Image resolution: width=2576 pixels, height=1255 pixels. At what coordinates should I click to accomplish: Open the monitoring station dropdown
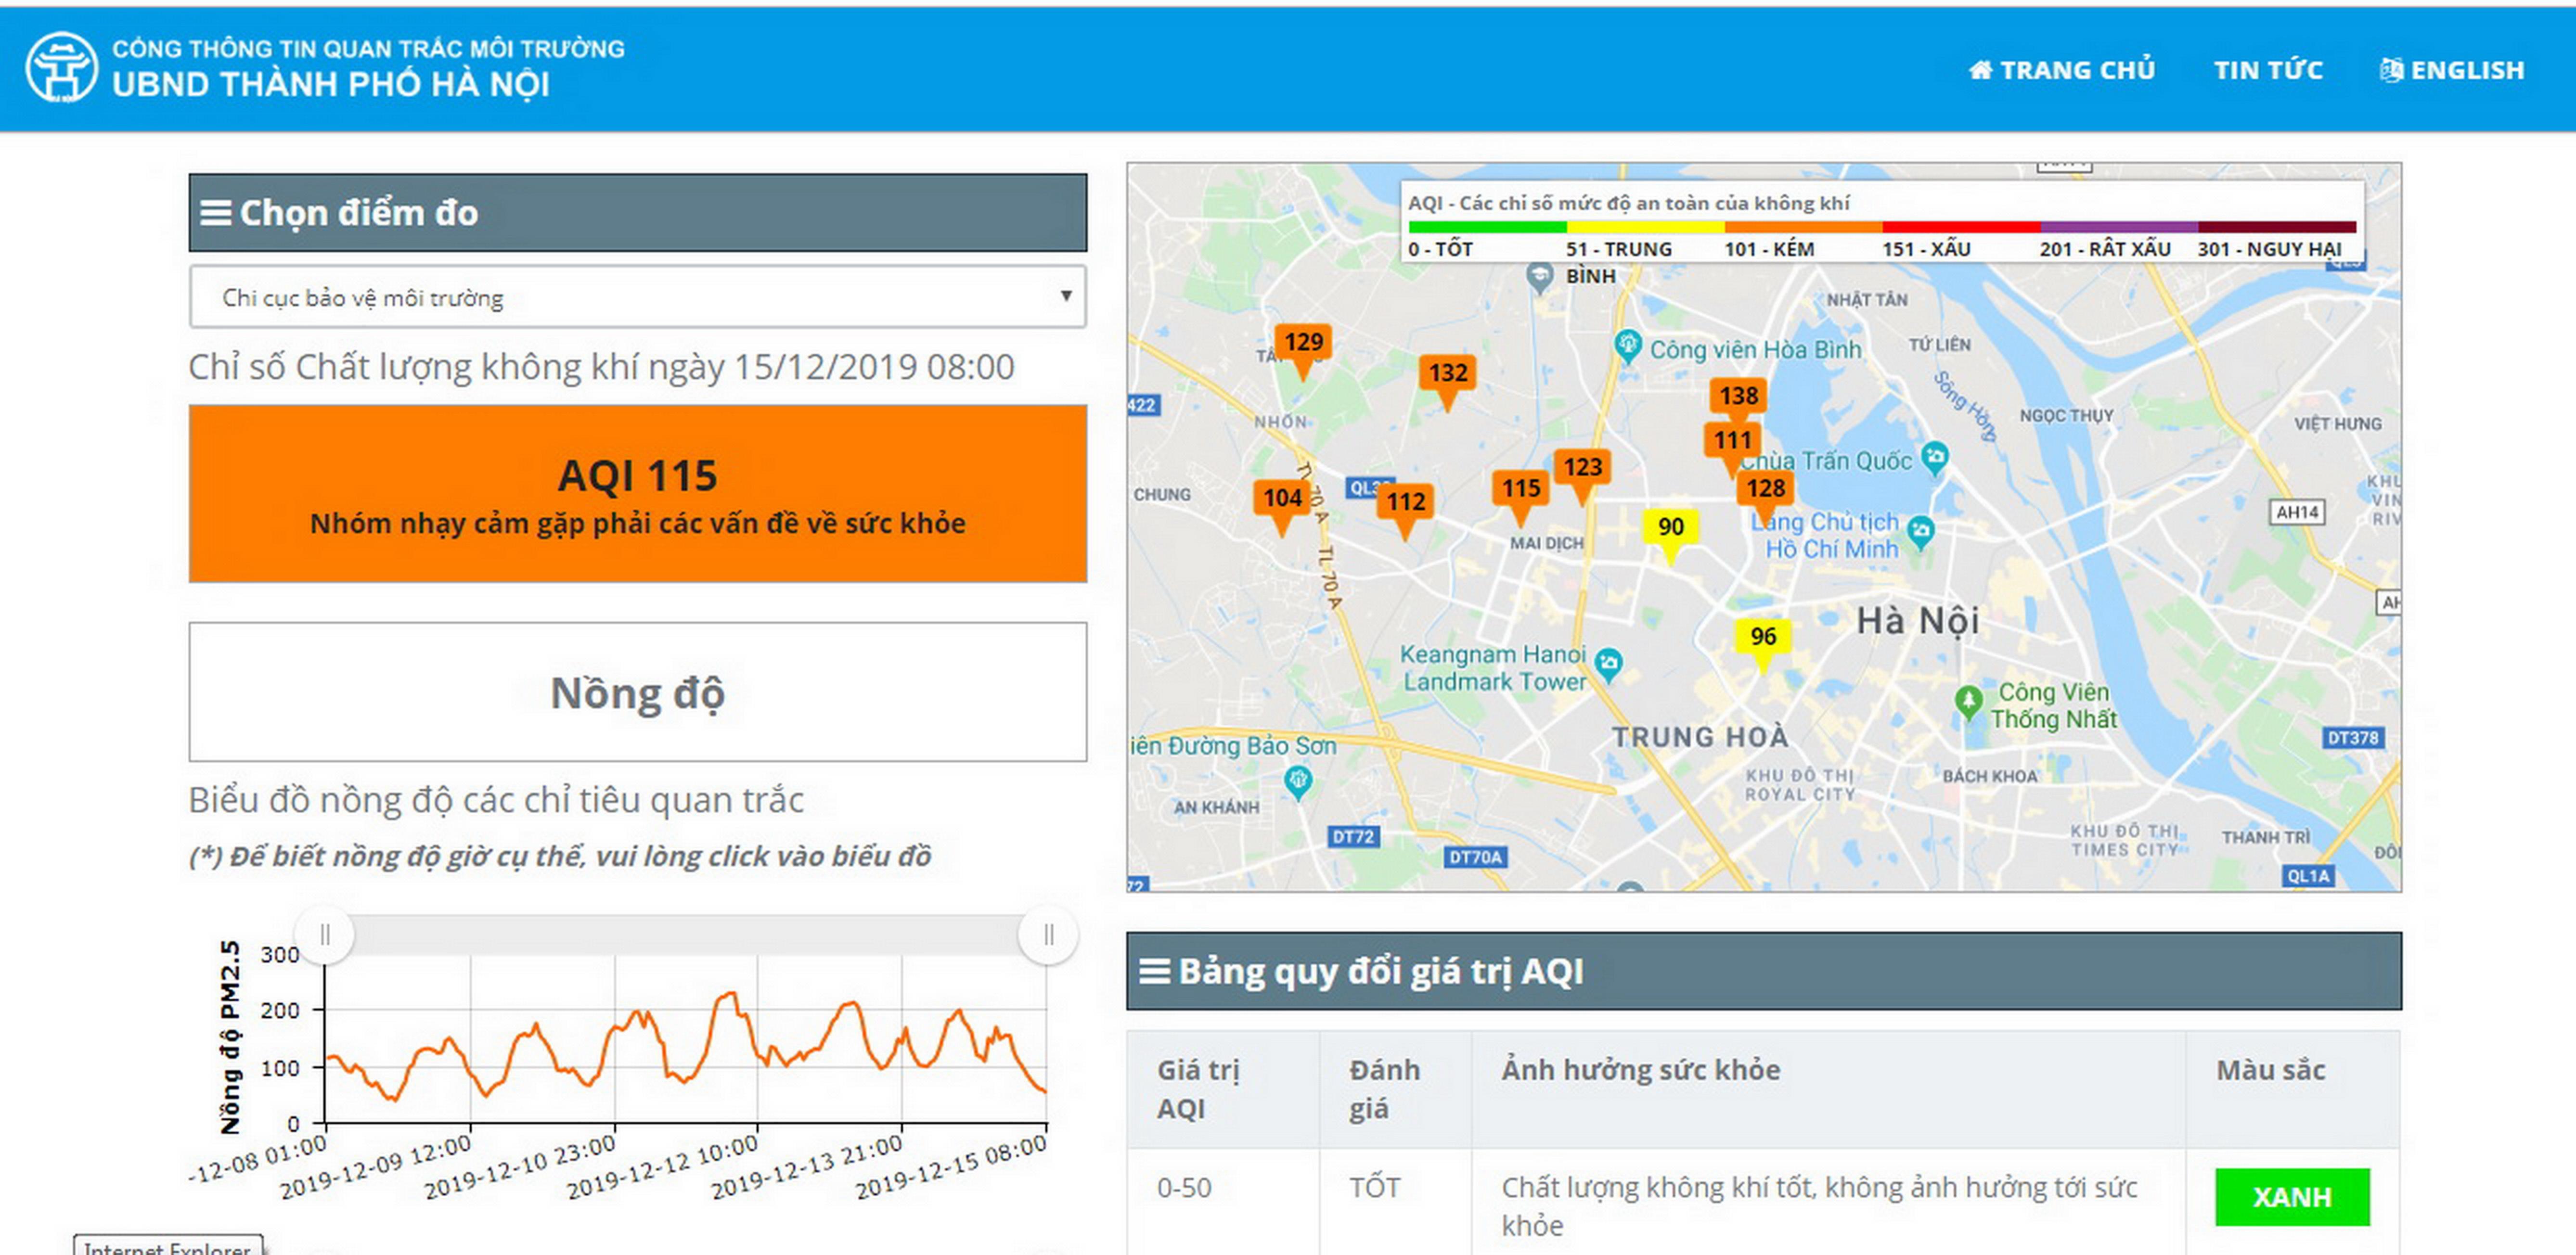pos(637,297)
